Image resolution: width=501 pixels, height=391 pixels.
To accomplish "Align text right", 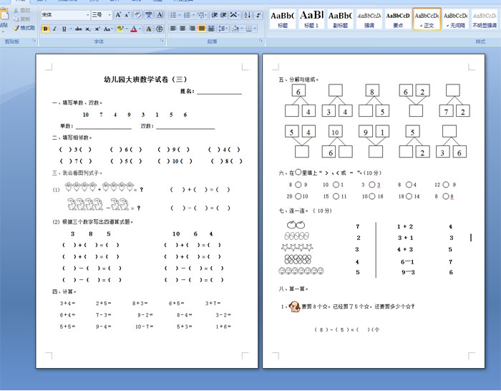I will [x=192, y=29].
